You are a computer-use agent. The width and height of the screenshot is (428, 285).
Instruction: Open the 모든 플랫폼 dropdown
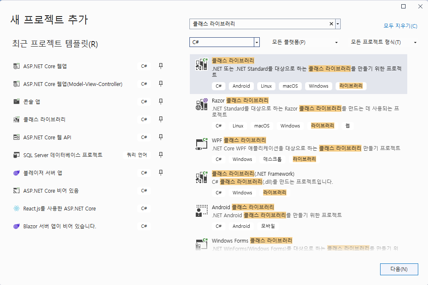[336, 42]
